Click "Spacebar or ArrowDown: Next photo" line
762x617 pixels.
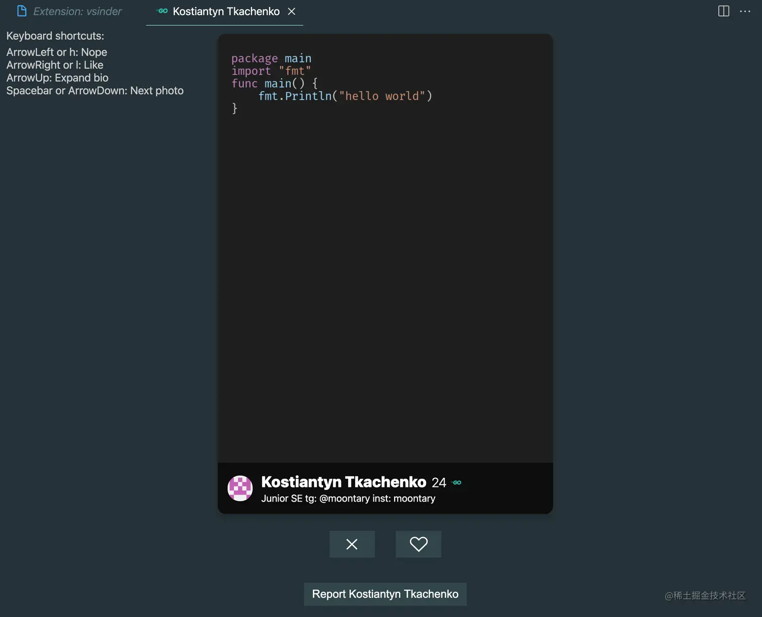pyautogui.click(x=95, y=91)
